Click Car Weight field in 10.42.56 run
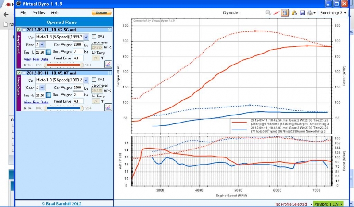354x207 pixels. pyautogui.click(x=78, y=45)
